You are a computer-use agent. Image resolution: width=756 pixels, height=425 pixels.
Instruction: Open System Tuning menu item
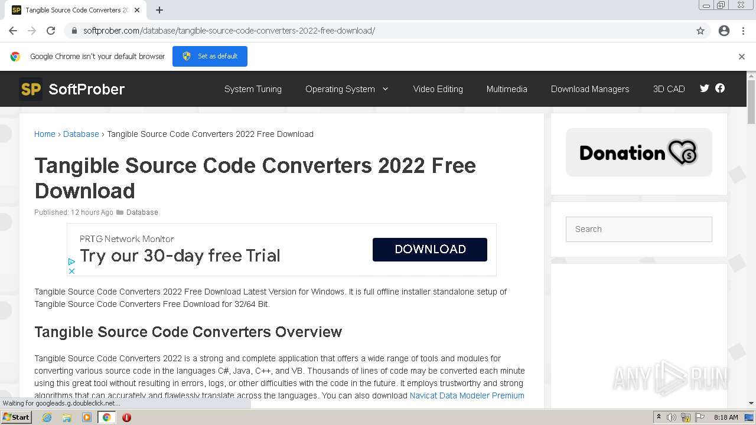coord(253,89)
